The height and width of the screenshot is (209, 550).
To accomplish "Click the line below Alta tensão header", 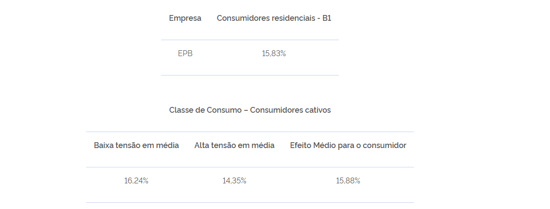I will (234, 167).
